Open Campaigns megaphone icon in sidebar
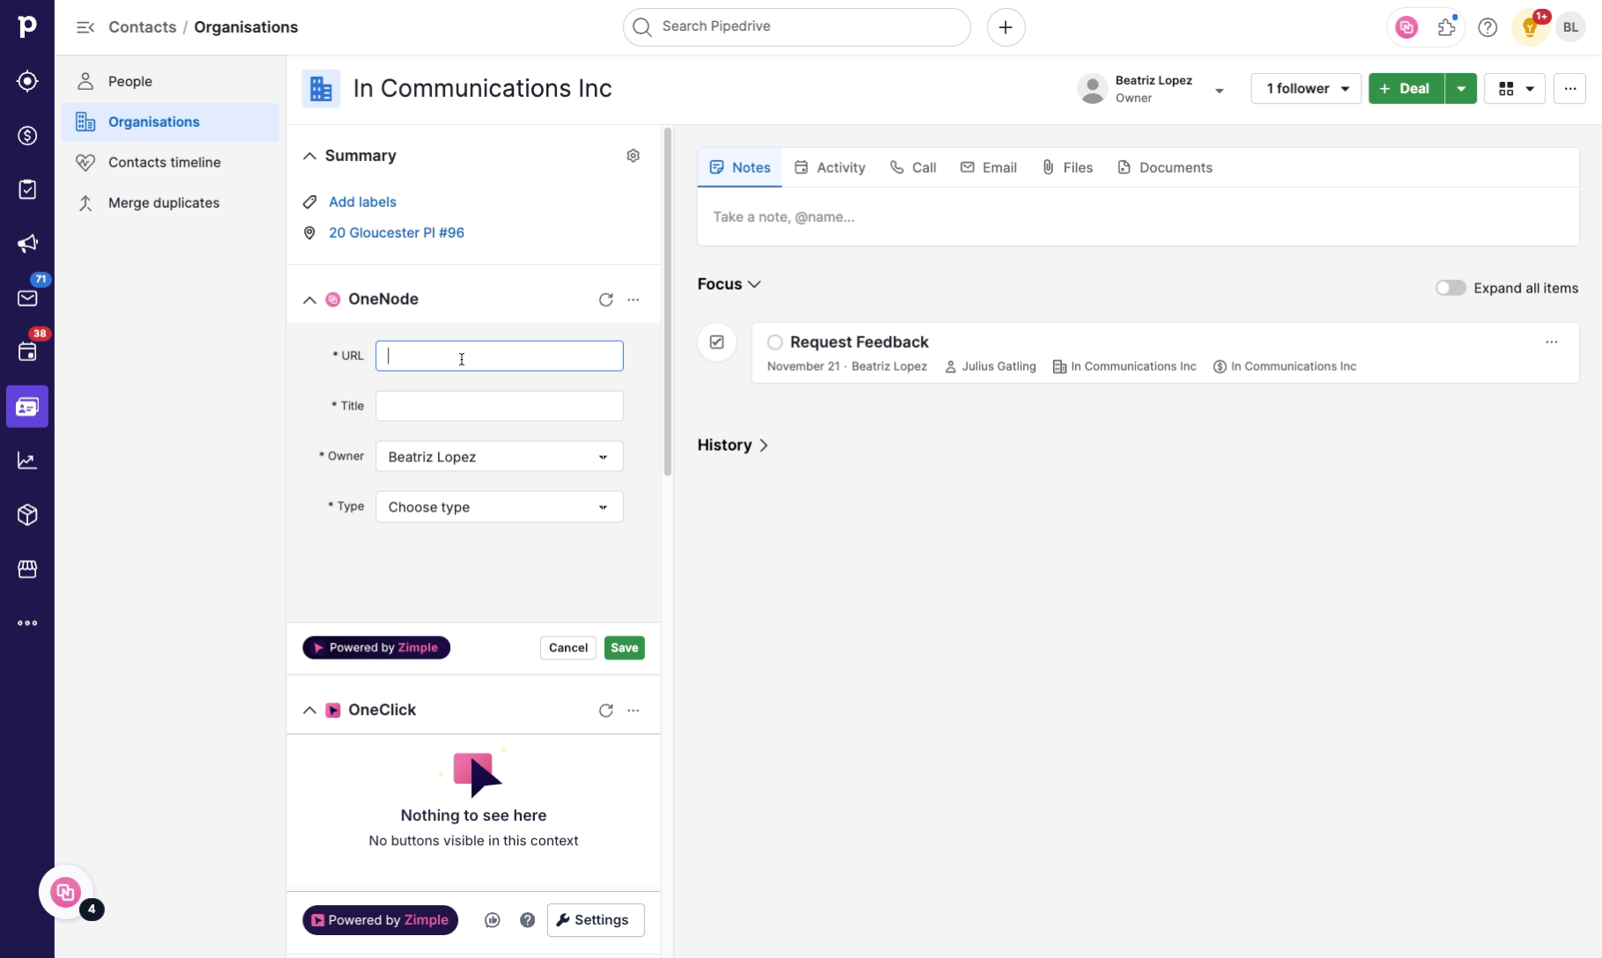Screen dimensions: 1602x958 [x=27, y=244]
